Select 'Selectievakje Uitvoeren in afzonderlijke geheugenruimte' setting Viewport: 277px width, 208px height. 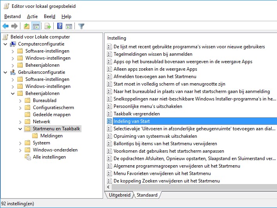click(194, 129)
